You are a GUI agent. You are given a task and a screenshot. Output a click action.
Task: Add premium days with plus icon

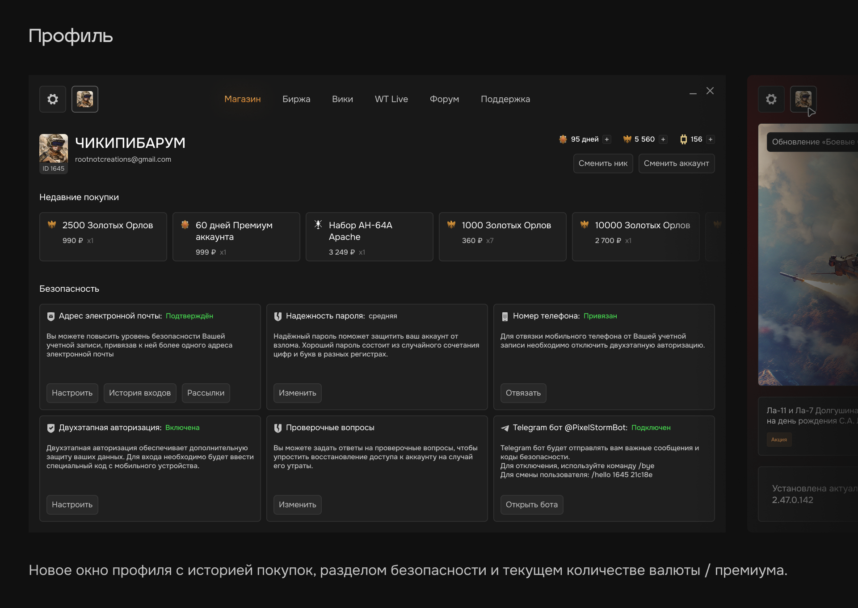point(607,139)
